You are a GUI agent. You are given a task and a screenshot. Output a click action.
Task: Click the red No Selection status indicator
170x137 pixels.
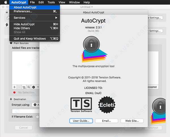click(14, 92)
